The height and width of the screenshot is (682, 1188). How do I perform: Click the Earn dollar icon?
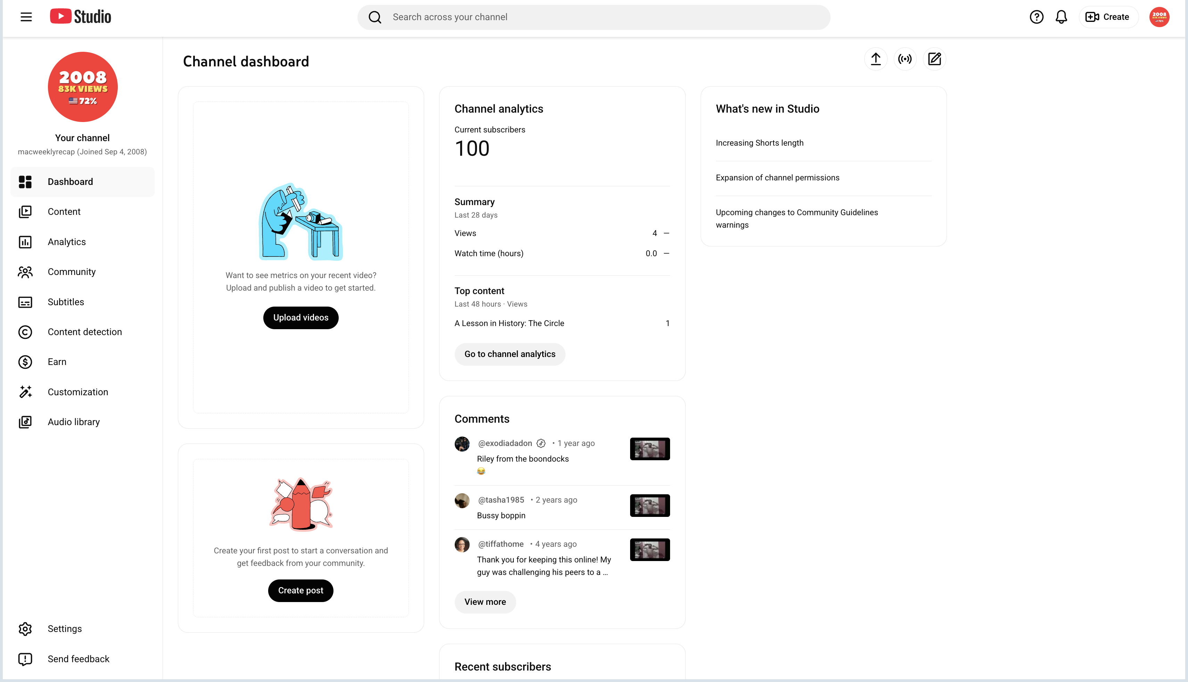(25, 362)
